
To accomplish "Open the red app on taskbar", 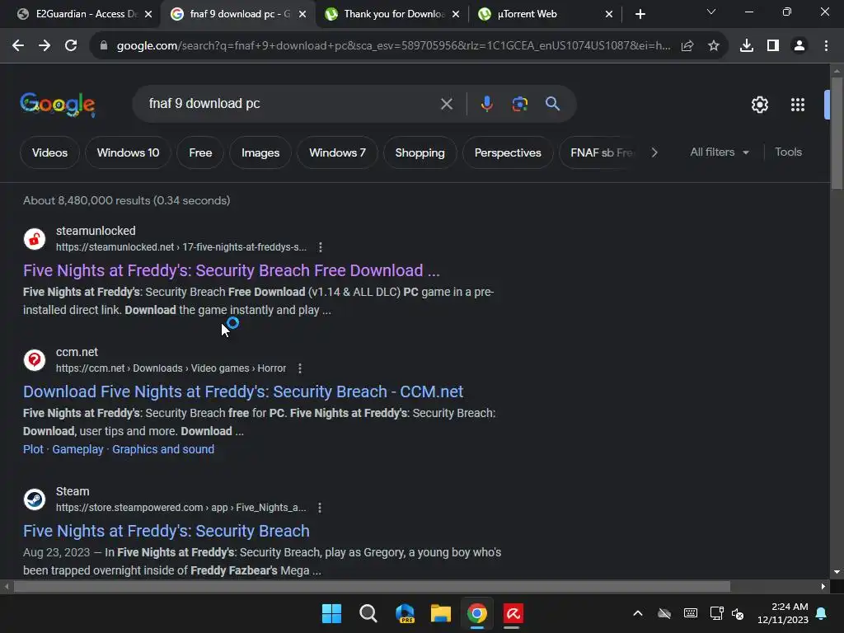I will click(x=513, y=613).
